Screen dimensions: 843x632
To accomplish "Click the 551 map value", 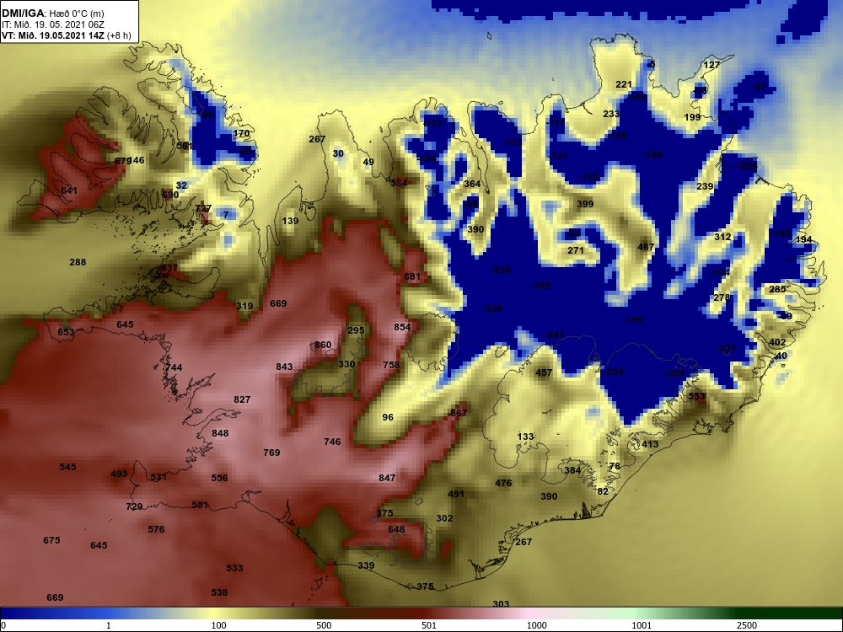I will [200, 505].
